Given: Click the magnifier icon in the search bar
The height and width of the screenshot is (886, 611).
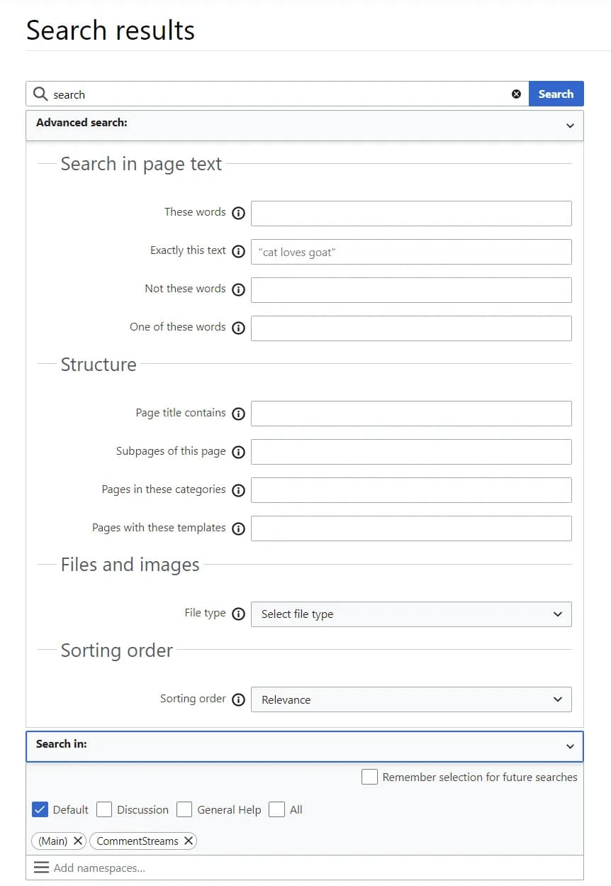Looking at the screenshot, I should click(x=40, y=94).
